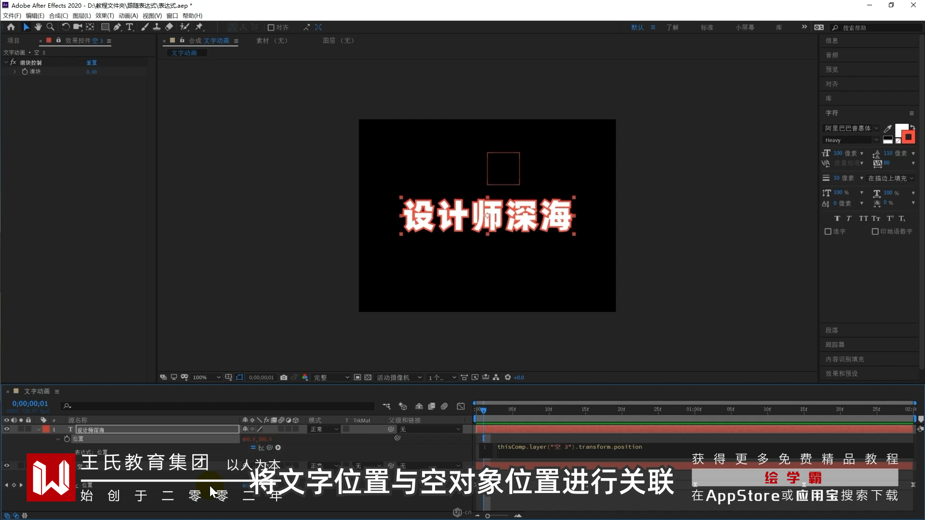
Task: Select the Pen tool in toolbar
Action: click(117, 27)
